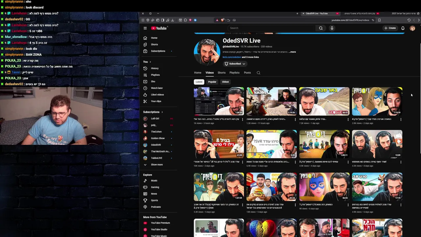Screen dimensions: 421x237
Task: Switch to OdedSVR Live - YouTube browser tab
Action: coord(320,13)
